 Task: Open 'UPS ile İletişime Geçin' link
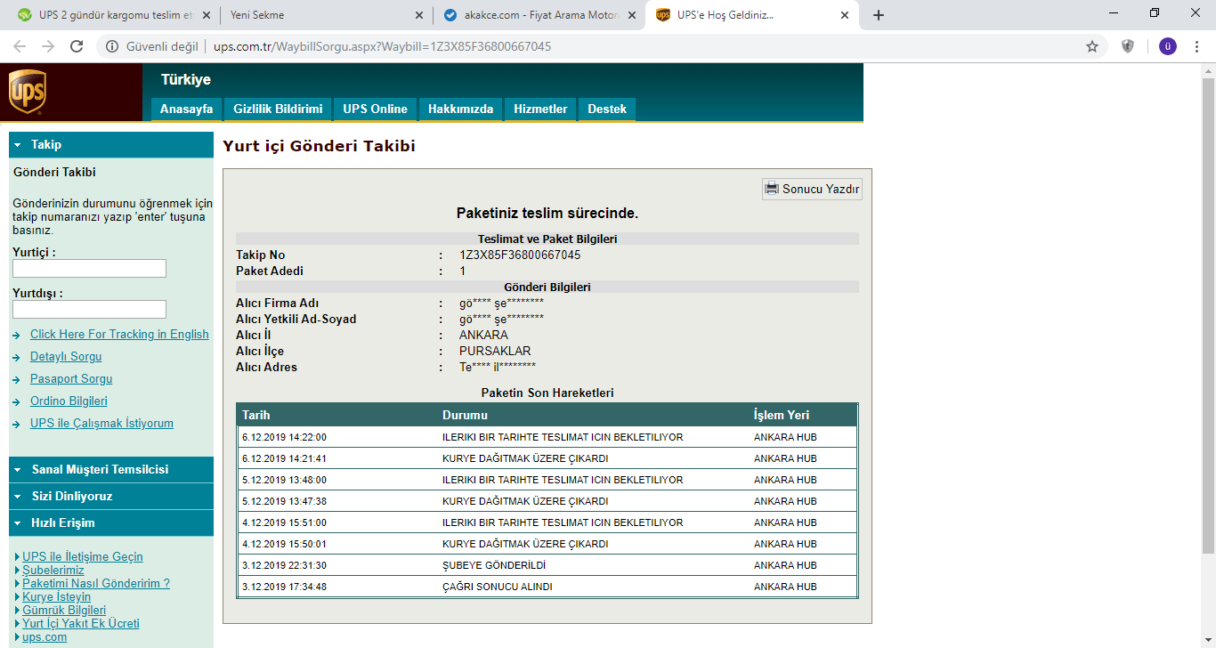82,556
